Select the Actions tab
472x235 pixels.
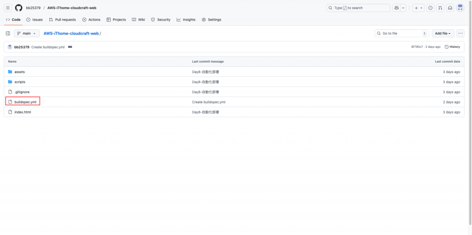91,19
